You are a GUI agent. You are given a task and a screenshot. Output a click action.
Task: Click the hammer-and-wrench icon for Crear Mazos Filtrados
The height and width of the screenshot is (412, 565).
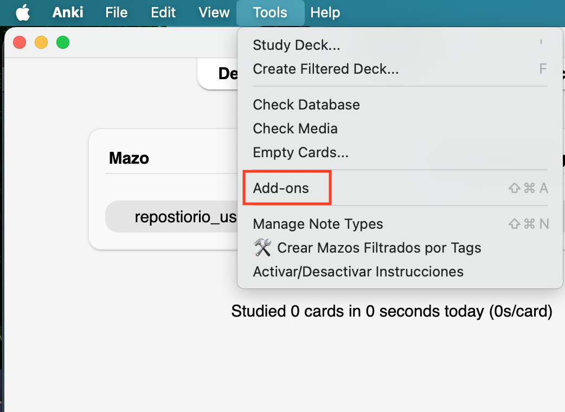(x=262, y=248)
